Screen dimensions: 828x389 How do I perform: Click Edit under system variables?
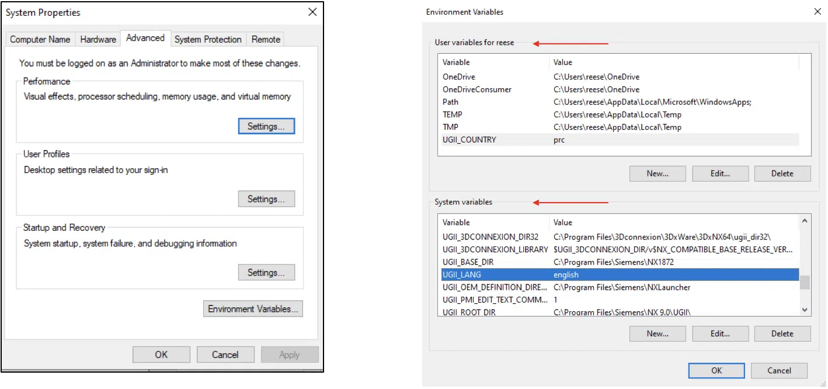(720, 334)
